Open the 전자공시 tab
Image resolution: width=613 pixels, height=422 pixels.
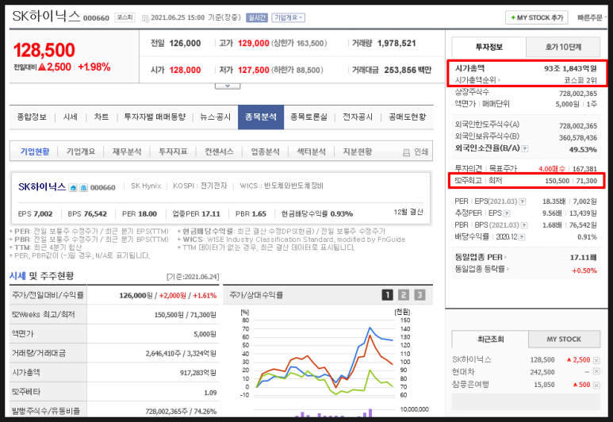click(x=358, y=117)
